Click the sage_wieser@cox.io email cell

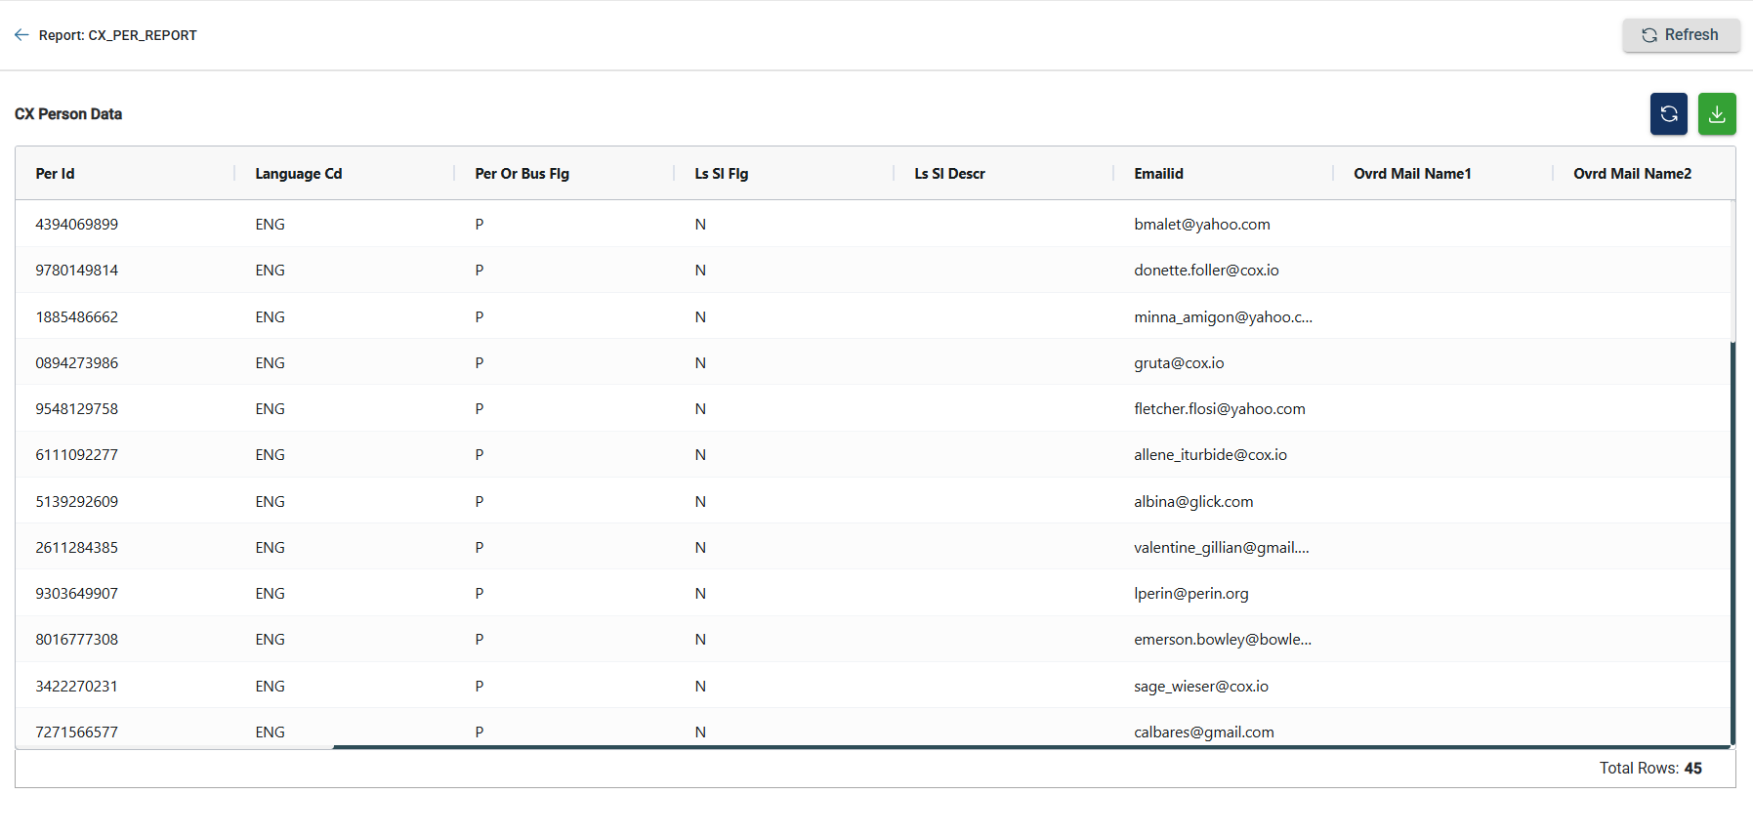pyautogui.click(x=1201, y=687)
